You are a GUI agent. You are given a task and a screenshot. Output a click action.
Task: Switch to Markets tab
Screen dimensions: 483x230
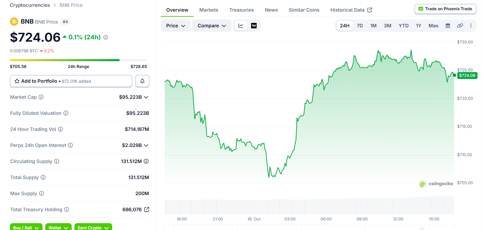click(x=209, y=10)
